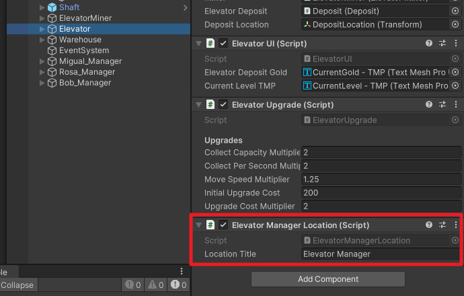Toggle console error message filter

178,285
